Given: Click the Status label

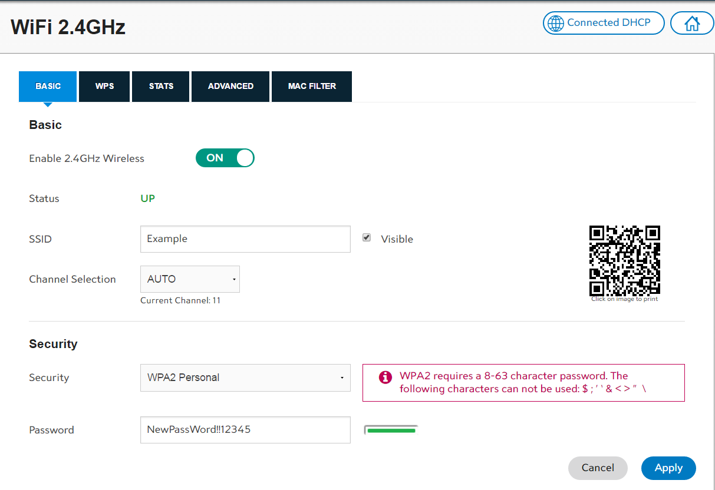Looking at the screenshot, I should (x=44, y=198).
